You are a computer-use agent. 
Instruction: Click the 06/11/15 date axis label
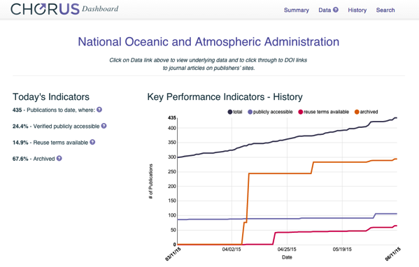click(392, 254)
